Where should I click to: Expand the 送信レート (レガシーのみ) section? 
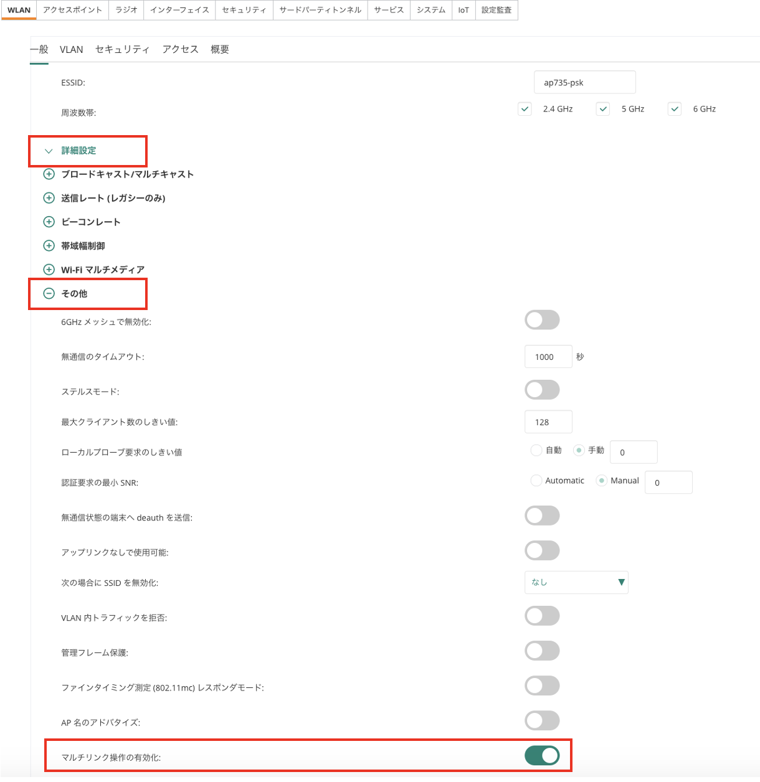click(49, 198)
